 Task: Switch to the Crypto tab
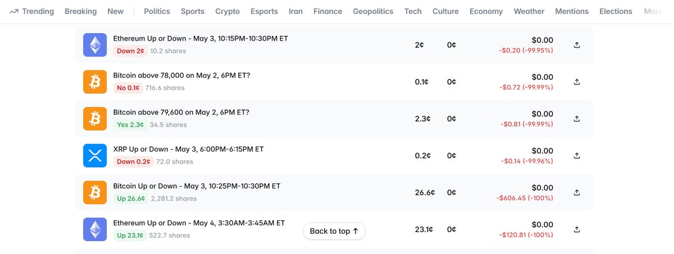tap(227, 11)
